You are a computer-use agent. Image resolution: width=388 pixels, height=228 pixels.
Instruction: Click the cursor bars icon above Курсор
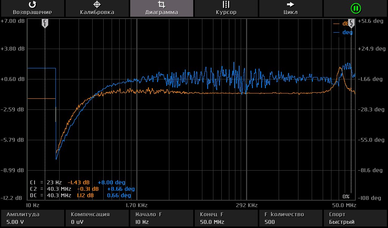226,5
